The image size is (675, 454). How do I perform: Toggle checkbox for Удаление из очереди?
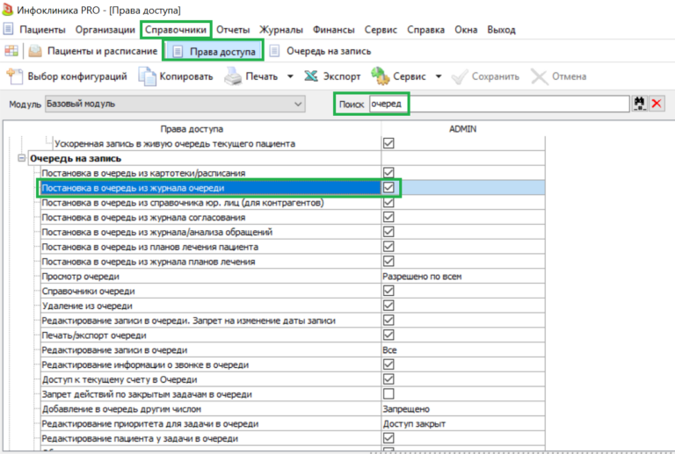[388, 306]
